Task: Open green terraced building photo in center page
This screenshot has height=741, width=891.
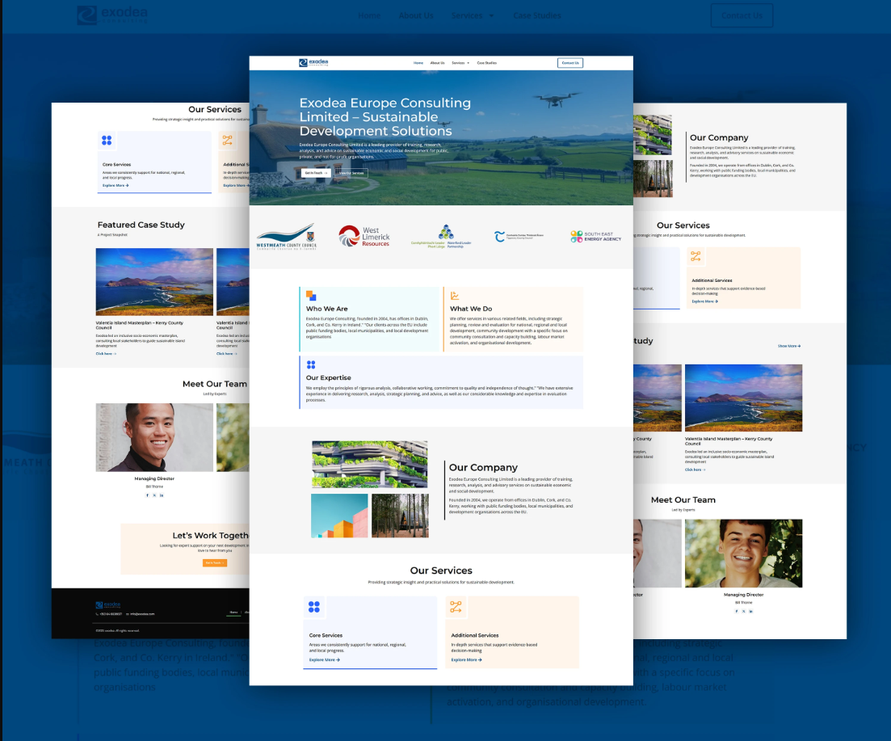Action: pyautogui.click(x=369, y=465)
